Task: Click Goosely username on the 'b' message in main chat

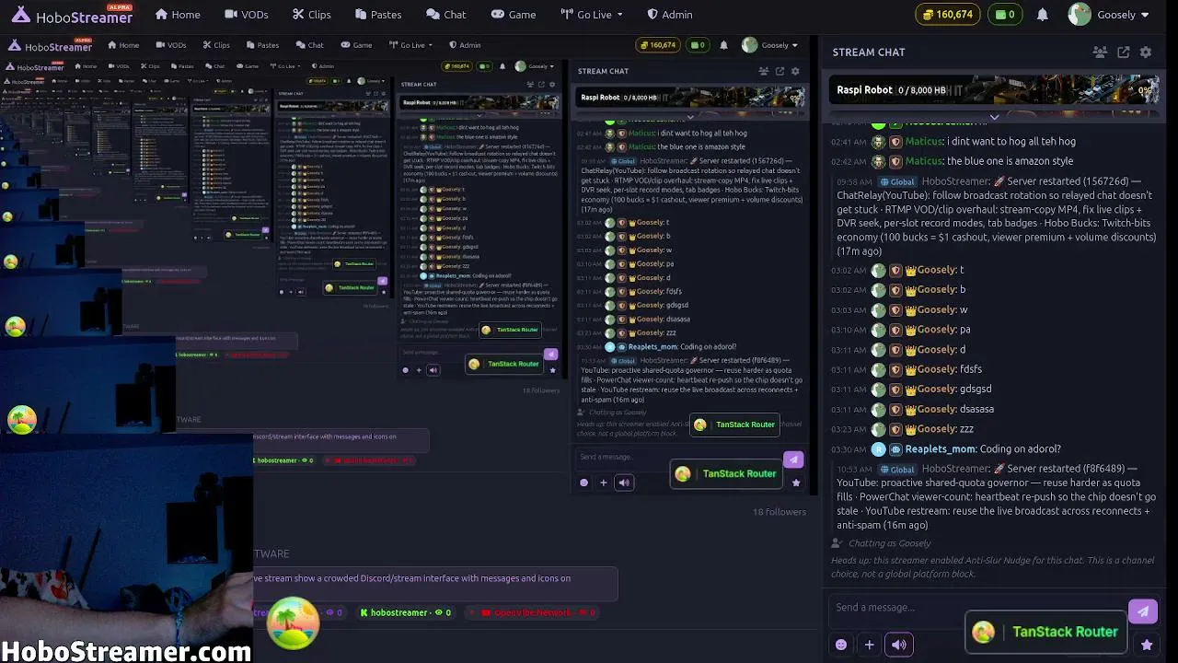Action: pos(937,290)
